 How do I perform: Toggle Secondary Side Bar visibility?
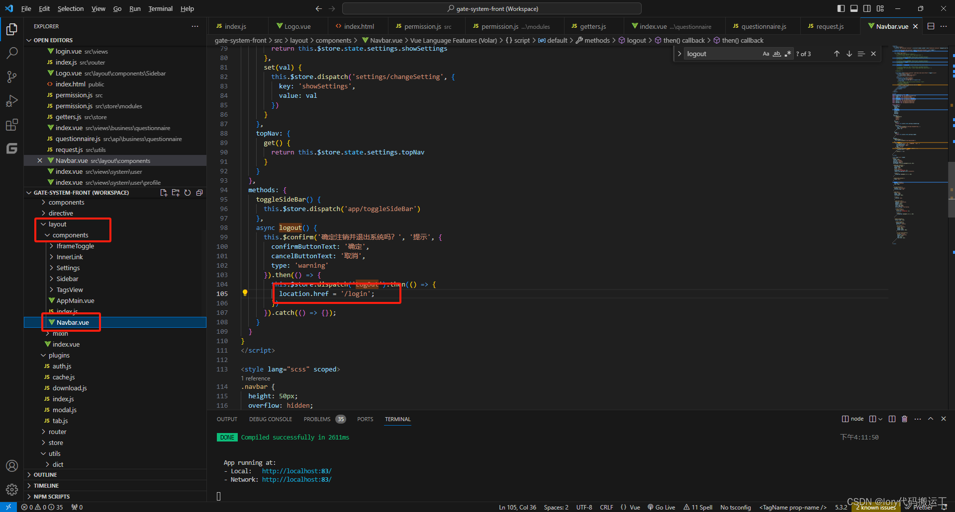coord(867,8)
